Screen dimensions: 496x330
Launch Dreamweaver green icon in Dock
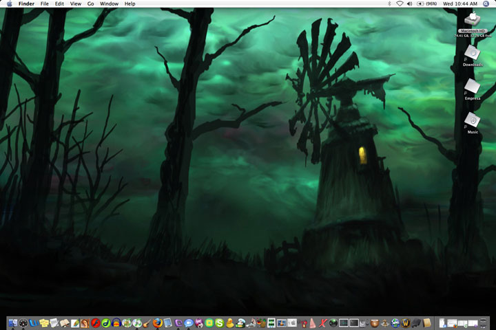105,323
